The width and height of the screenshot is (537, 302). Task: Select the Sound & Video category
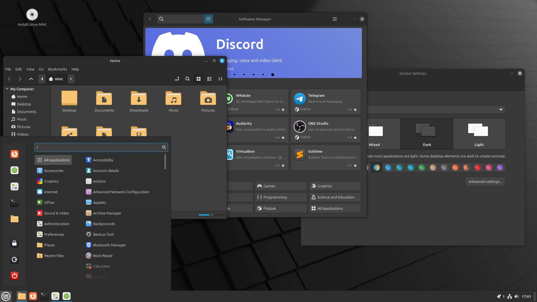point(56,213)
